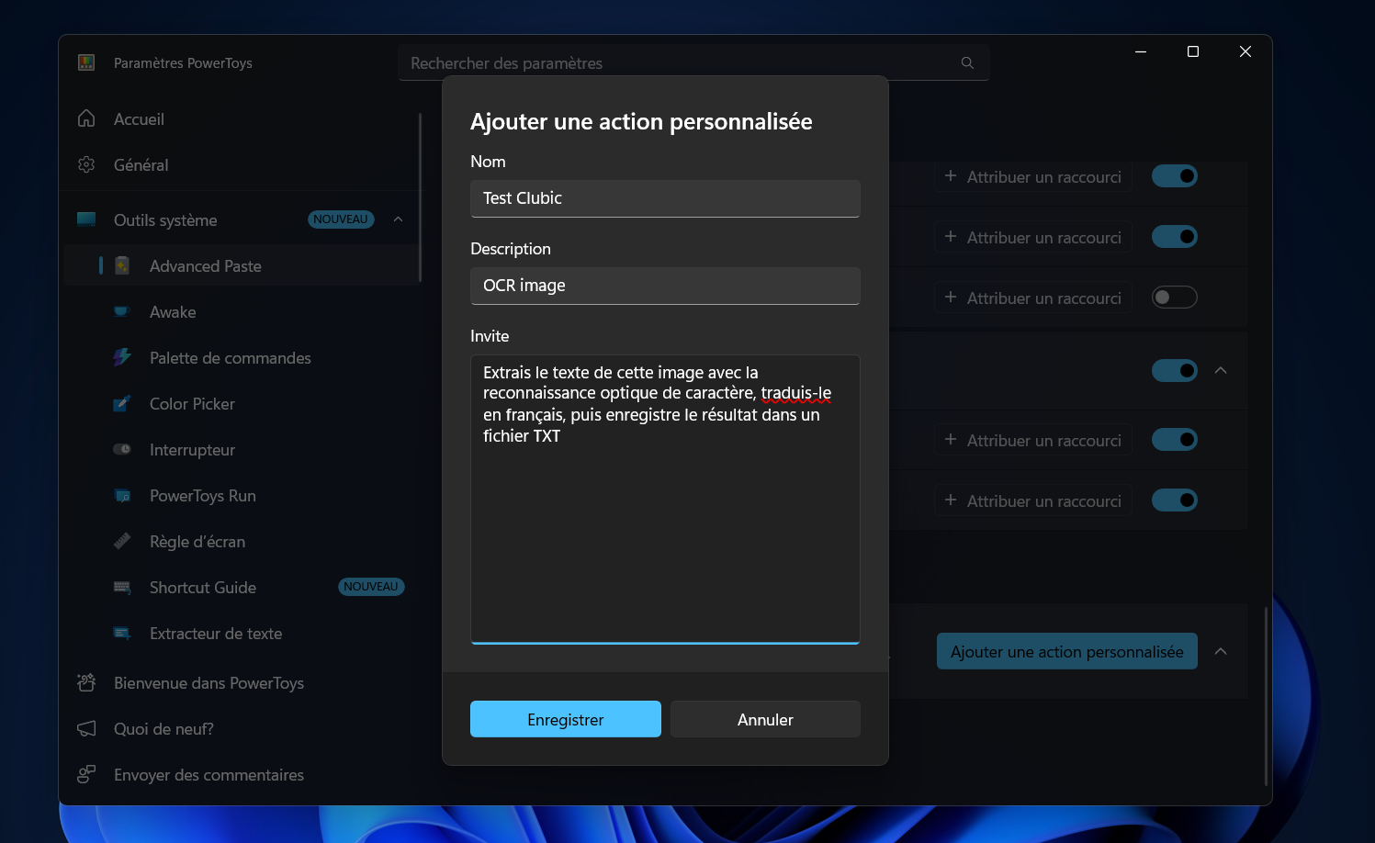The image size is (1375, 843).
Task: Click the Shortcut Guide keyboard icon
Action: point(122,587)
